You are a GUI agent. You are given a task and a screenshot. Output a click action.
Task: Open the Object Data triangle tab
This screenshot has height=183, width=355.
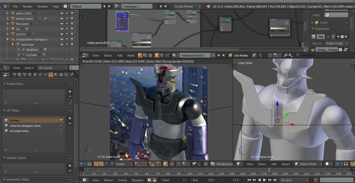(x=51, y=75)
